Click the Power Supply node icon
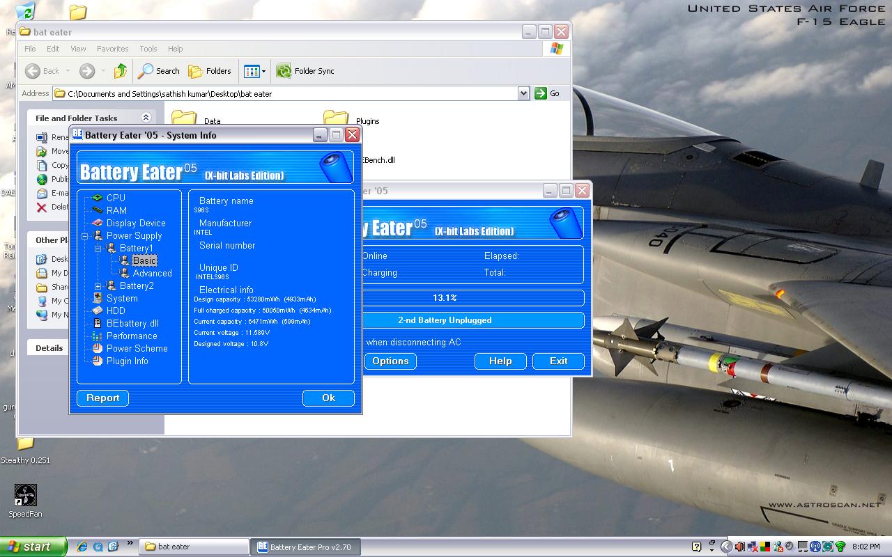Screen dimensions: 892x557 tap(98, 236)
